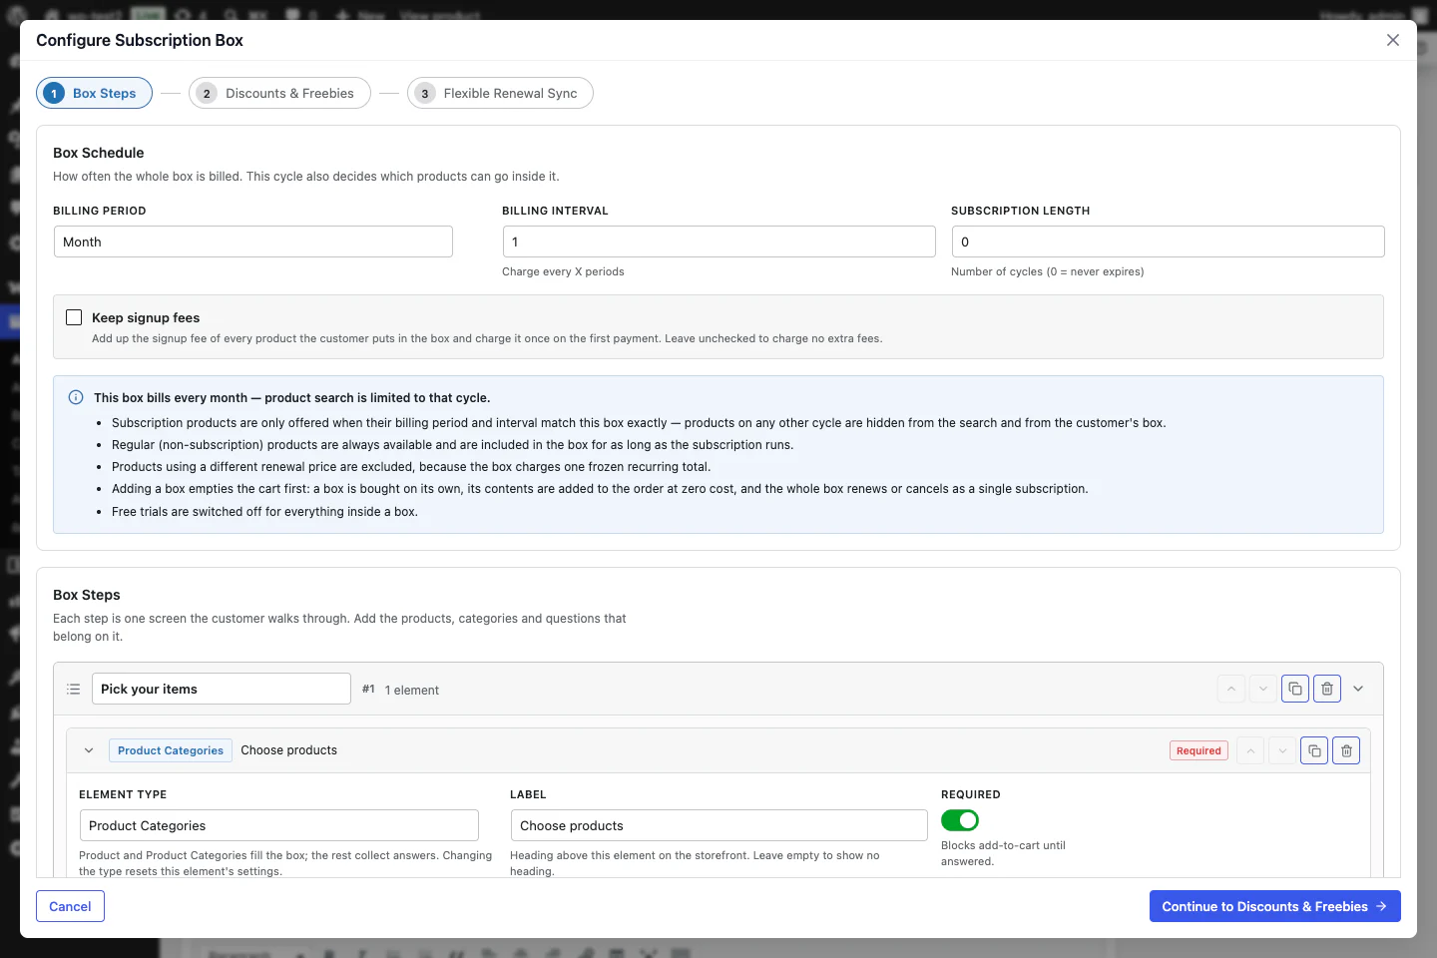The height and width of the screenshot is (958, 1437).
Task: Close the Configure Subscription Box dialog
Action: 1393,40
